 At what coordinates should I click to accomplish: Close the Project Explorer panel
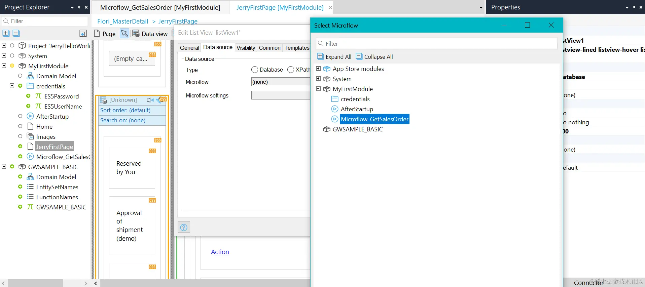point(86,7)
